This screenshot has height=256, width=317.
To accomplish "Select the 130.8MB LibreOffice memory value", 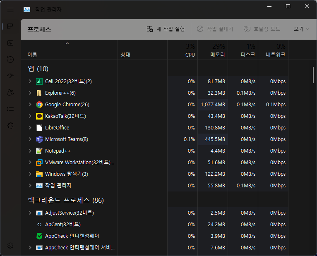I will click(x=215, y=128).
